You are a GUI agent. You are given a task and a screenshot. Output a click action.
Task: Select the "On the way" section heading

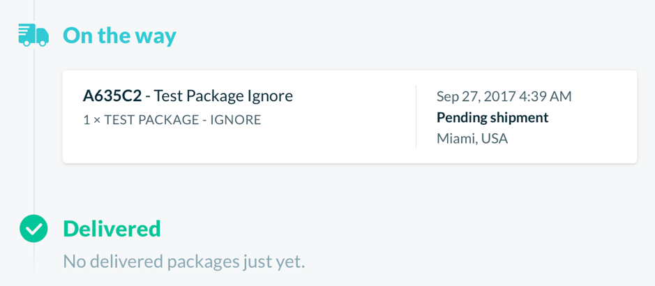pyautogui.click(x=119, y=36)
